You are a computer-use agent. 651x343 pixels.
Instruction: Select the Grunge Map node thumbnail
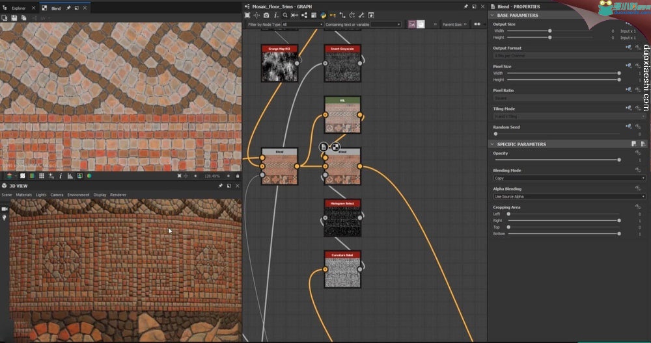point(279,66)
